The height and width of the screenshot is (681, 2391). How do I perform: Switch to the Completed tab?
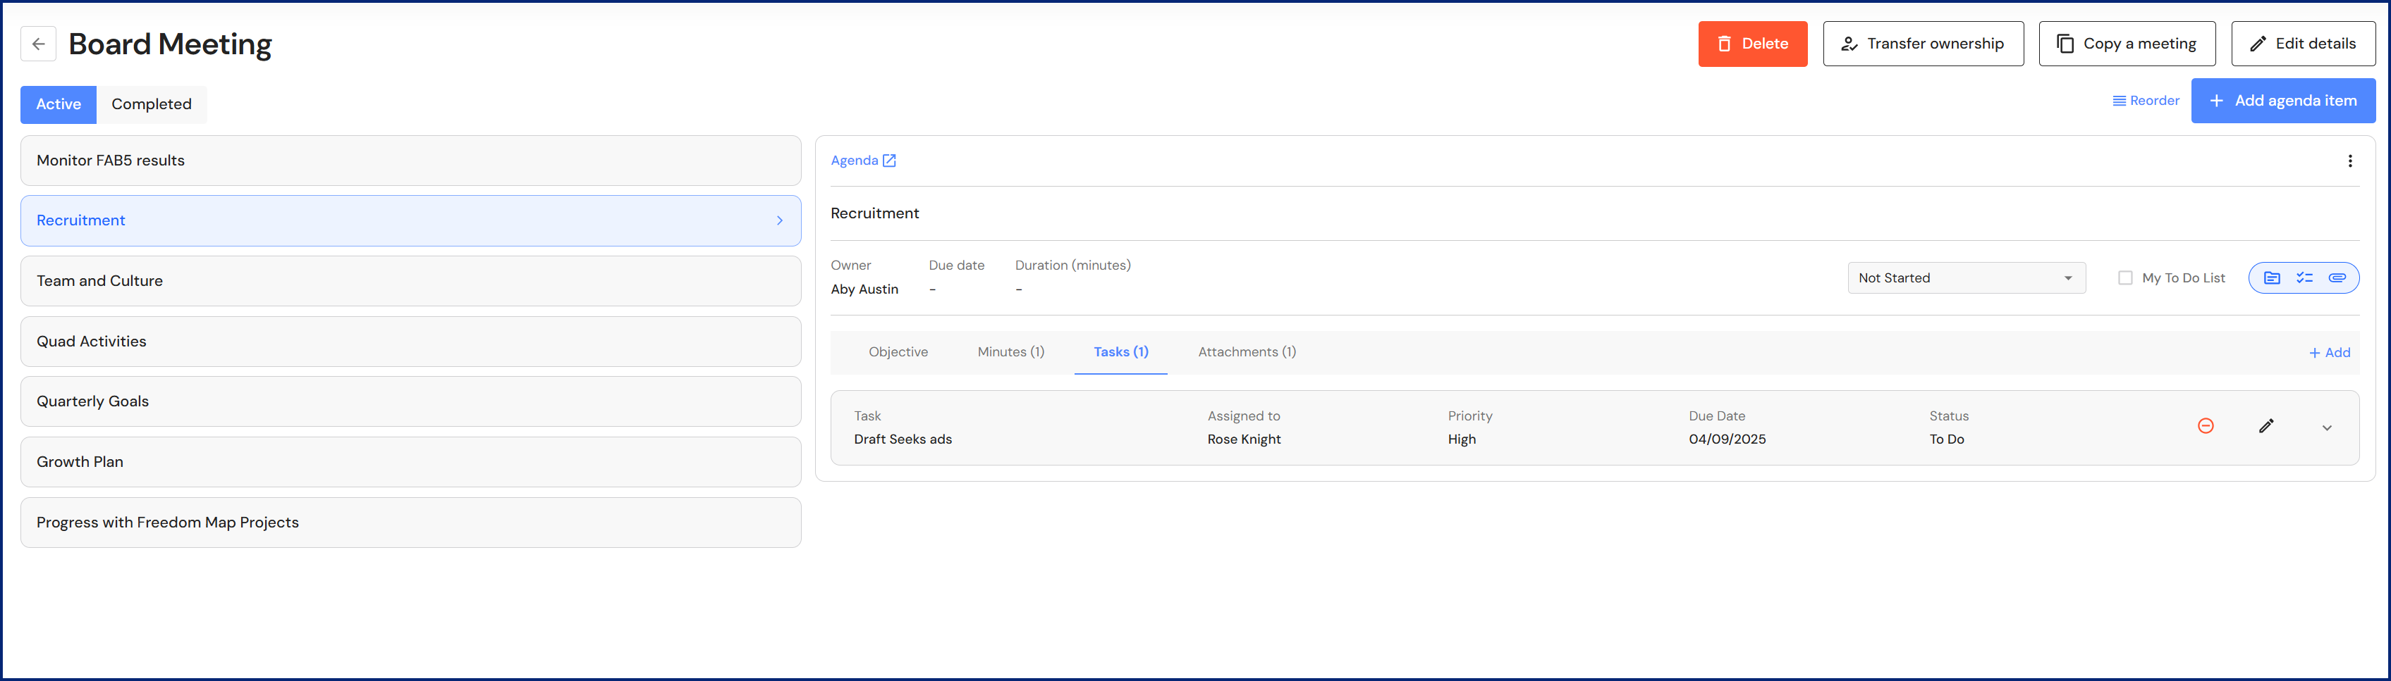pyautogui.click(x=152, y=105)
